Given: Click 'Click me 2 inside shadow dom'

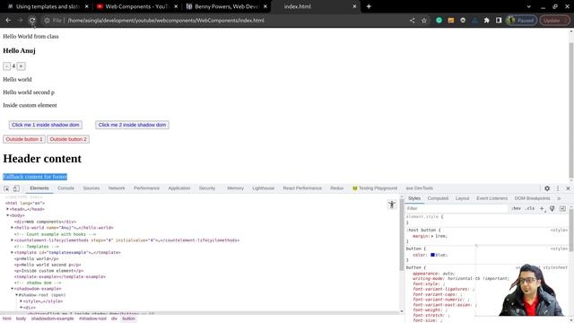Looking at the screenshot, I should 132,125.
